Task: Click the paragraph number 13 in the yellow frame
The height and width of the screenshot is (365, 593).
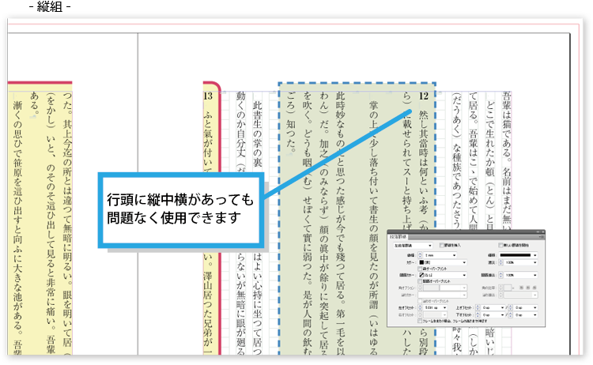Action: [x=208, y=96]
